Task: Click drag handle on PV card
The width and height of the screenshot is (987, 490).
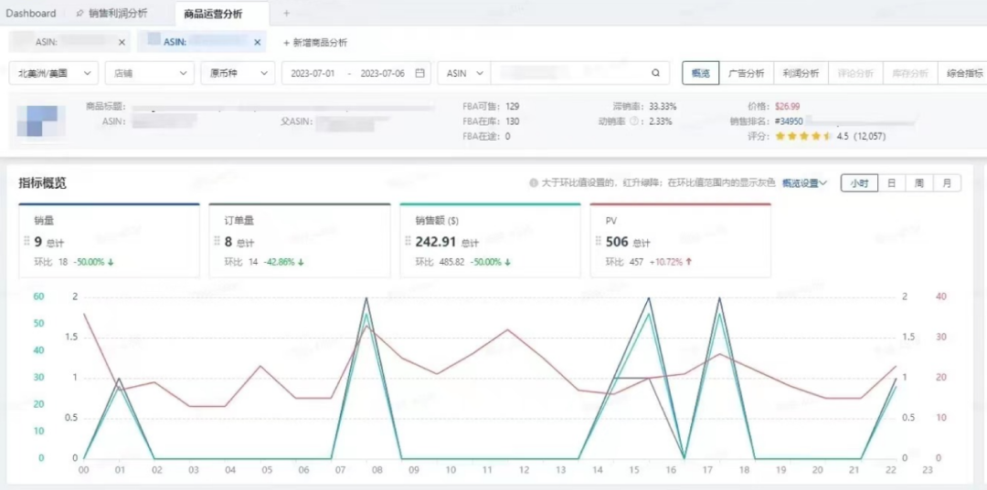Action: click(598, 241)
